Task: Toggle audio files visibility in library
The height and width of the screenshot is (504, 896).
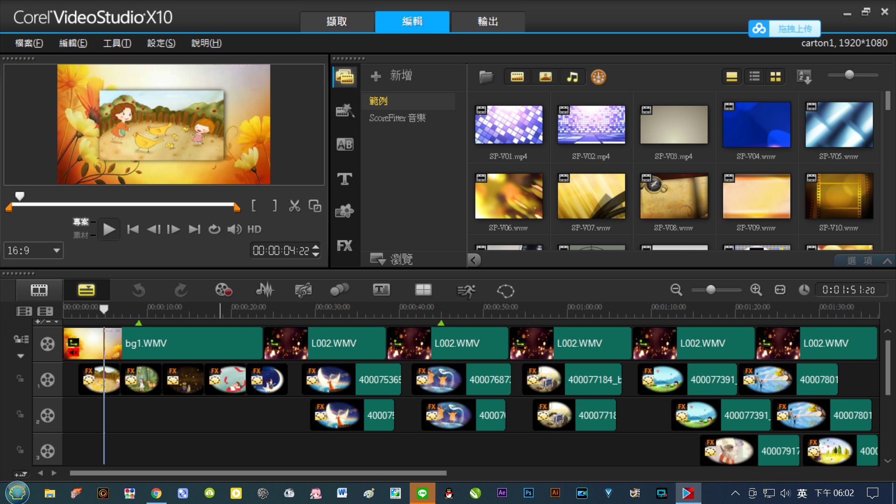Action: point(572,77)
